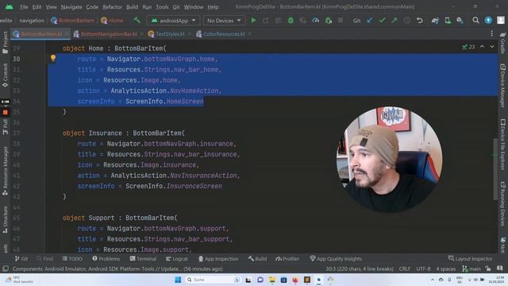
Task: Open the App Quality Insights tool window
Action: click(x=336, y=258)
